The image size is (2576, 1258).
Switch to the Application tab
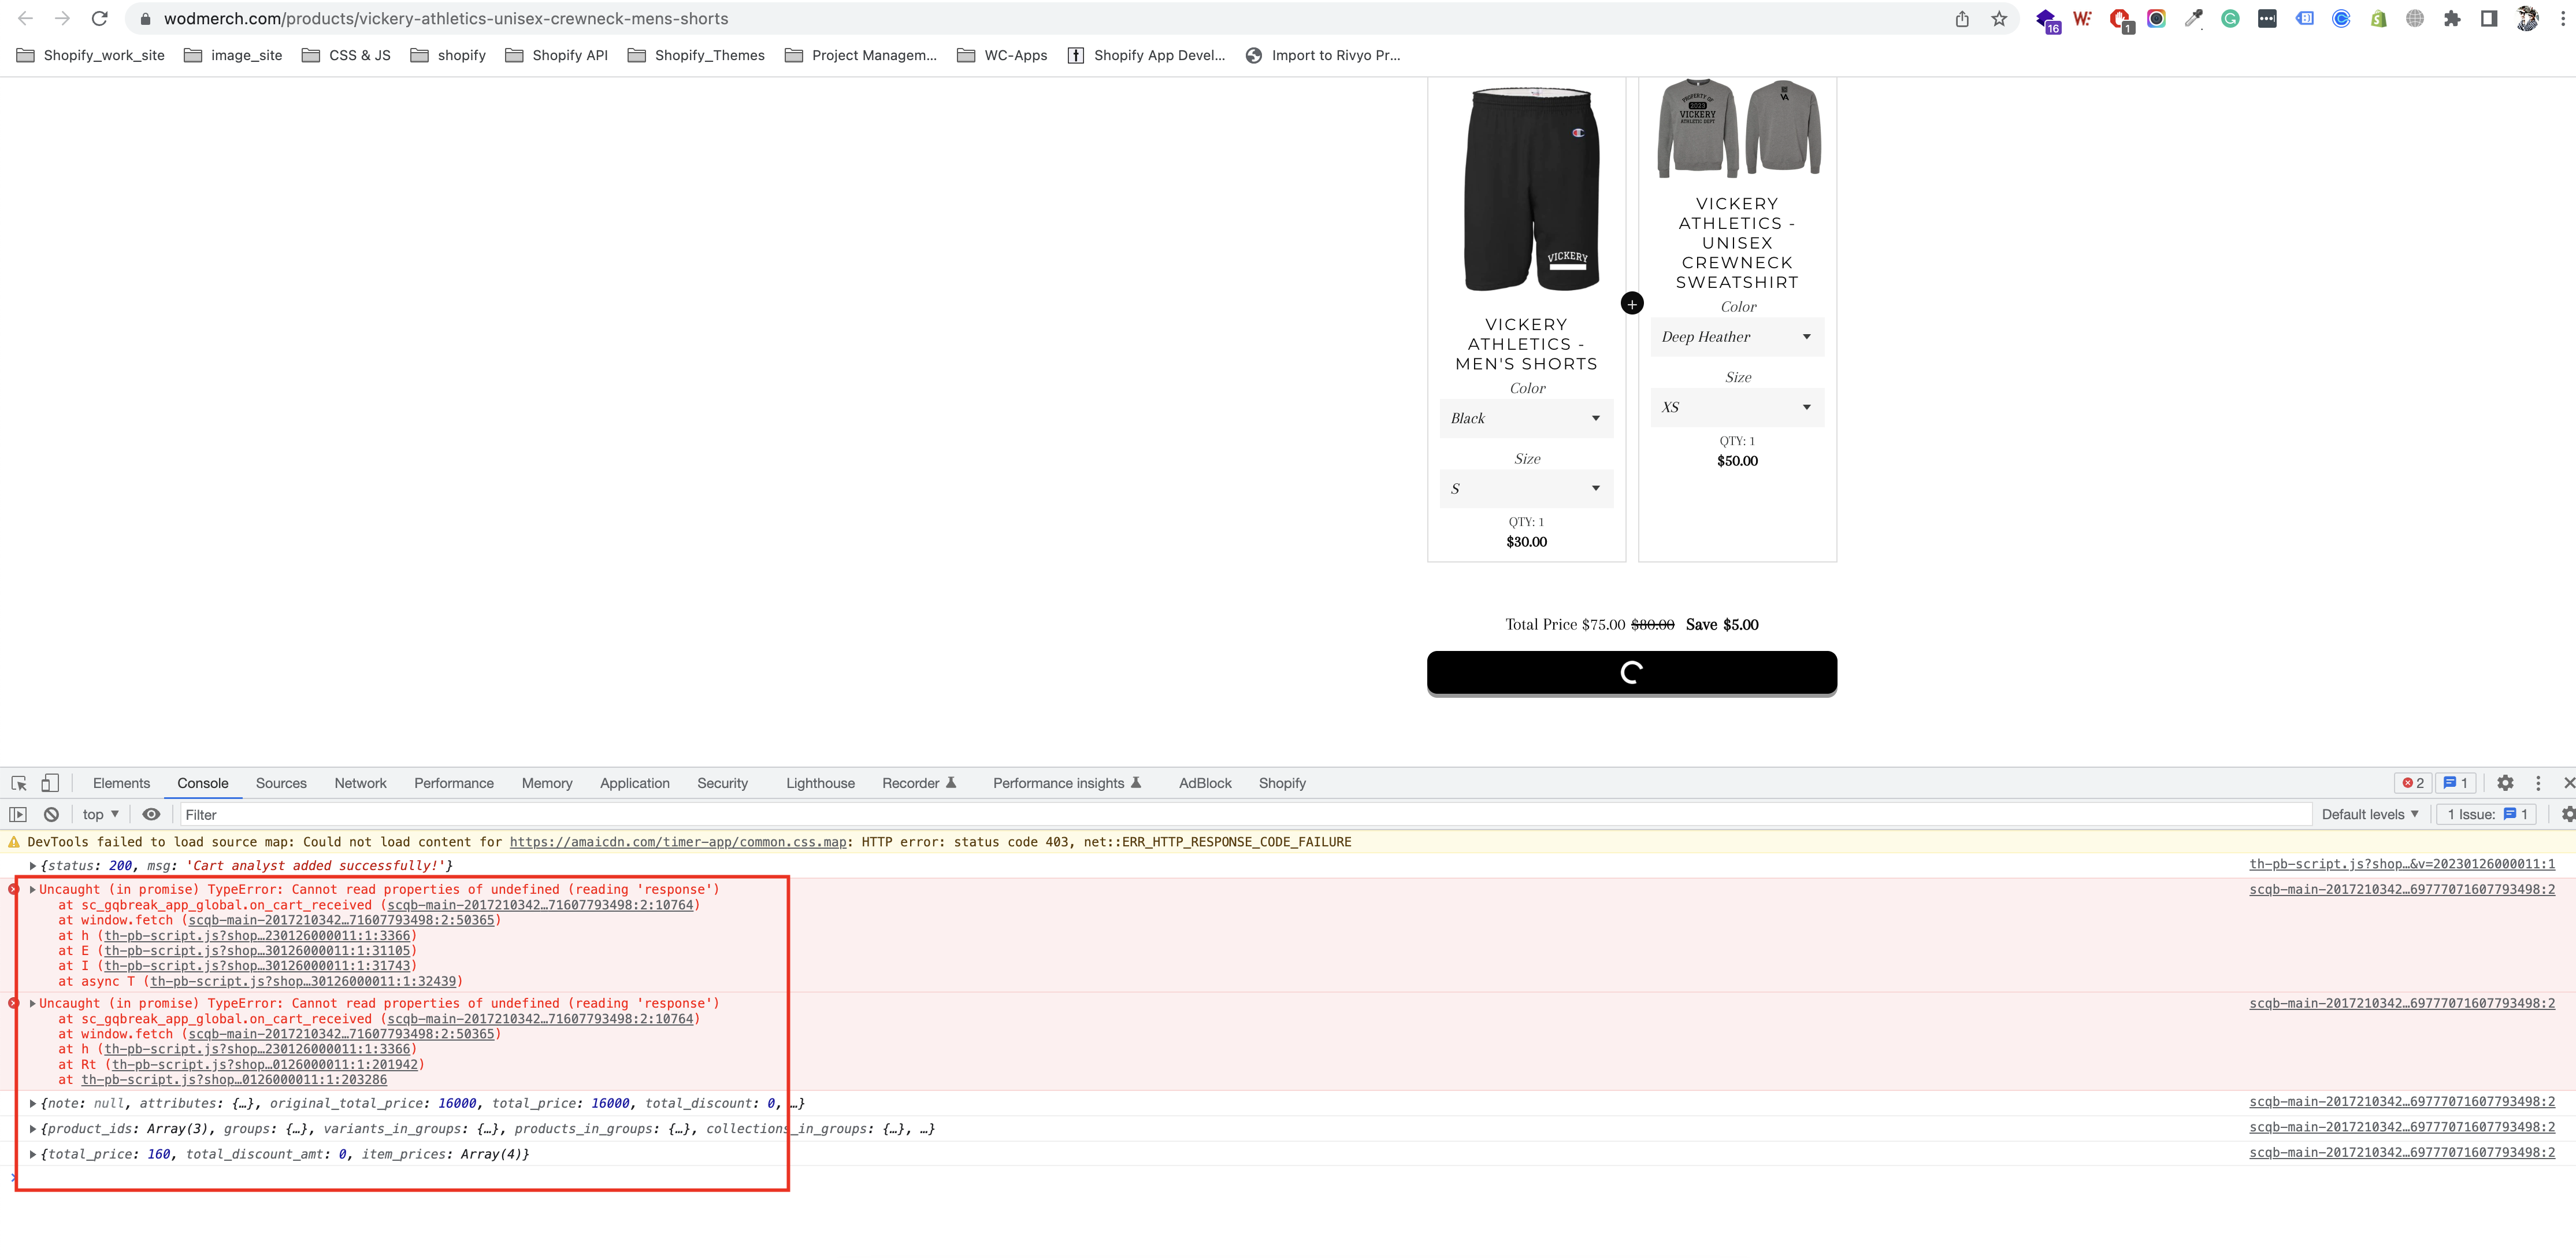point(634,783)
